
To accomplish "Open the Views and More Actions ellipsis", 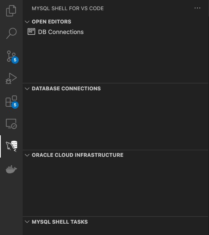I will click(197, 8).
